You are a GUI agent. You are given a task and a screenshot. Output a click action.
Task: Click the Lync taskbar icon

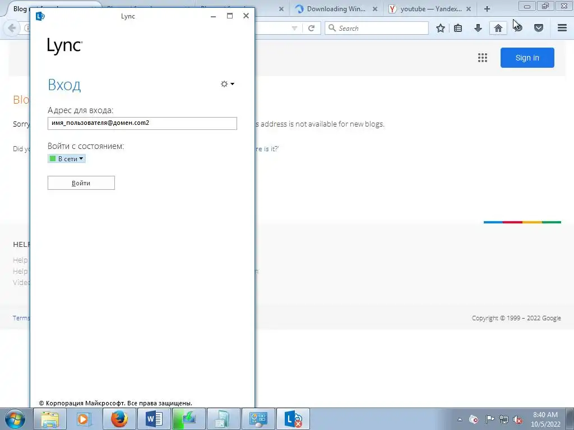[x=293, y=419]
